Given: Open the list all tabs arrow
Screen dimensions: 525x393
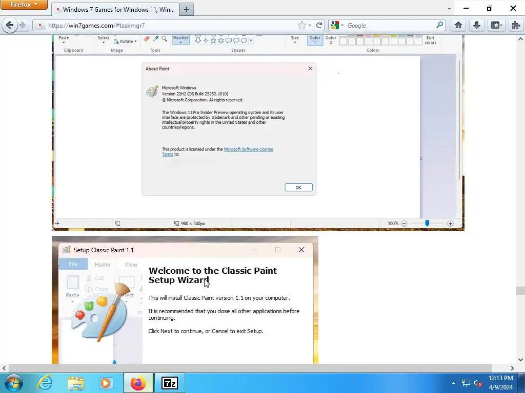Looking at the screenshot, I should point(449,9).
